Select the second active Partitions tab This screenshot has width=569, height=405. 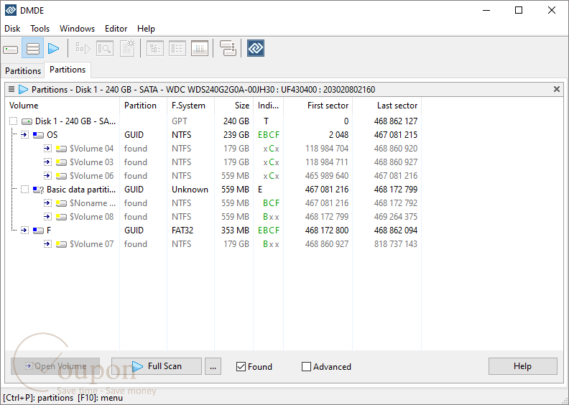(68, 70)
